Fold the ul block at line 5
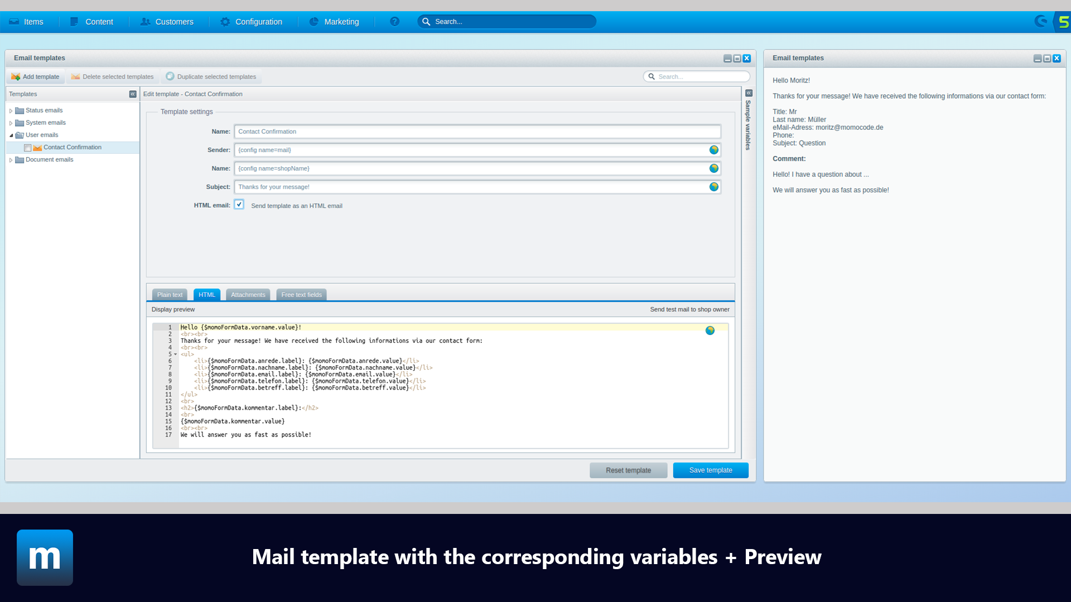The width and height of the screenshot is (1071, 602). [175, 355]
